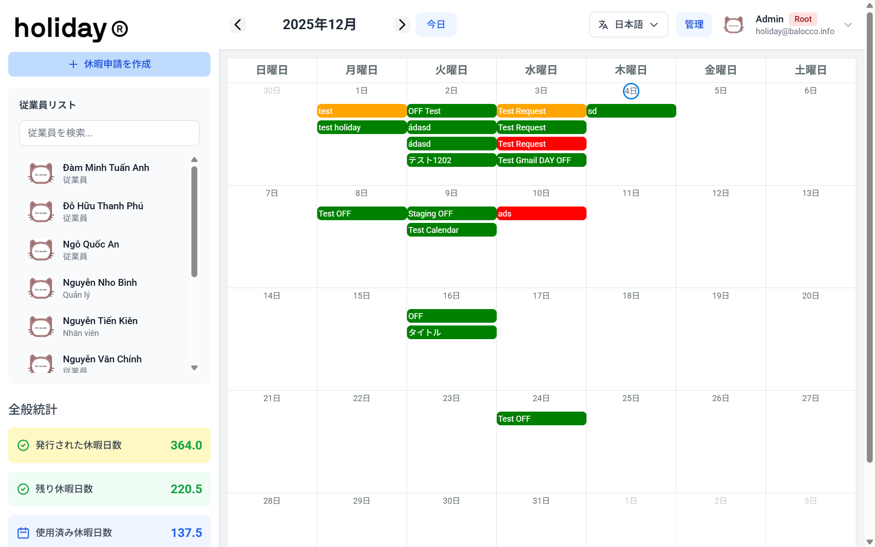Click the Admin cat avatar icon
Viewport: 875px width, 547px height.
(733, 25)
